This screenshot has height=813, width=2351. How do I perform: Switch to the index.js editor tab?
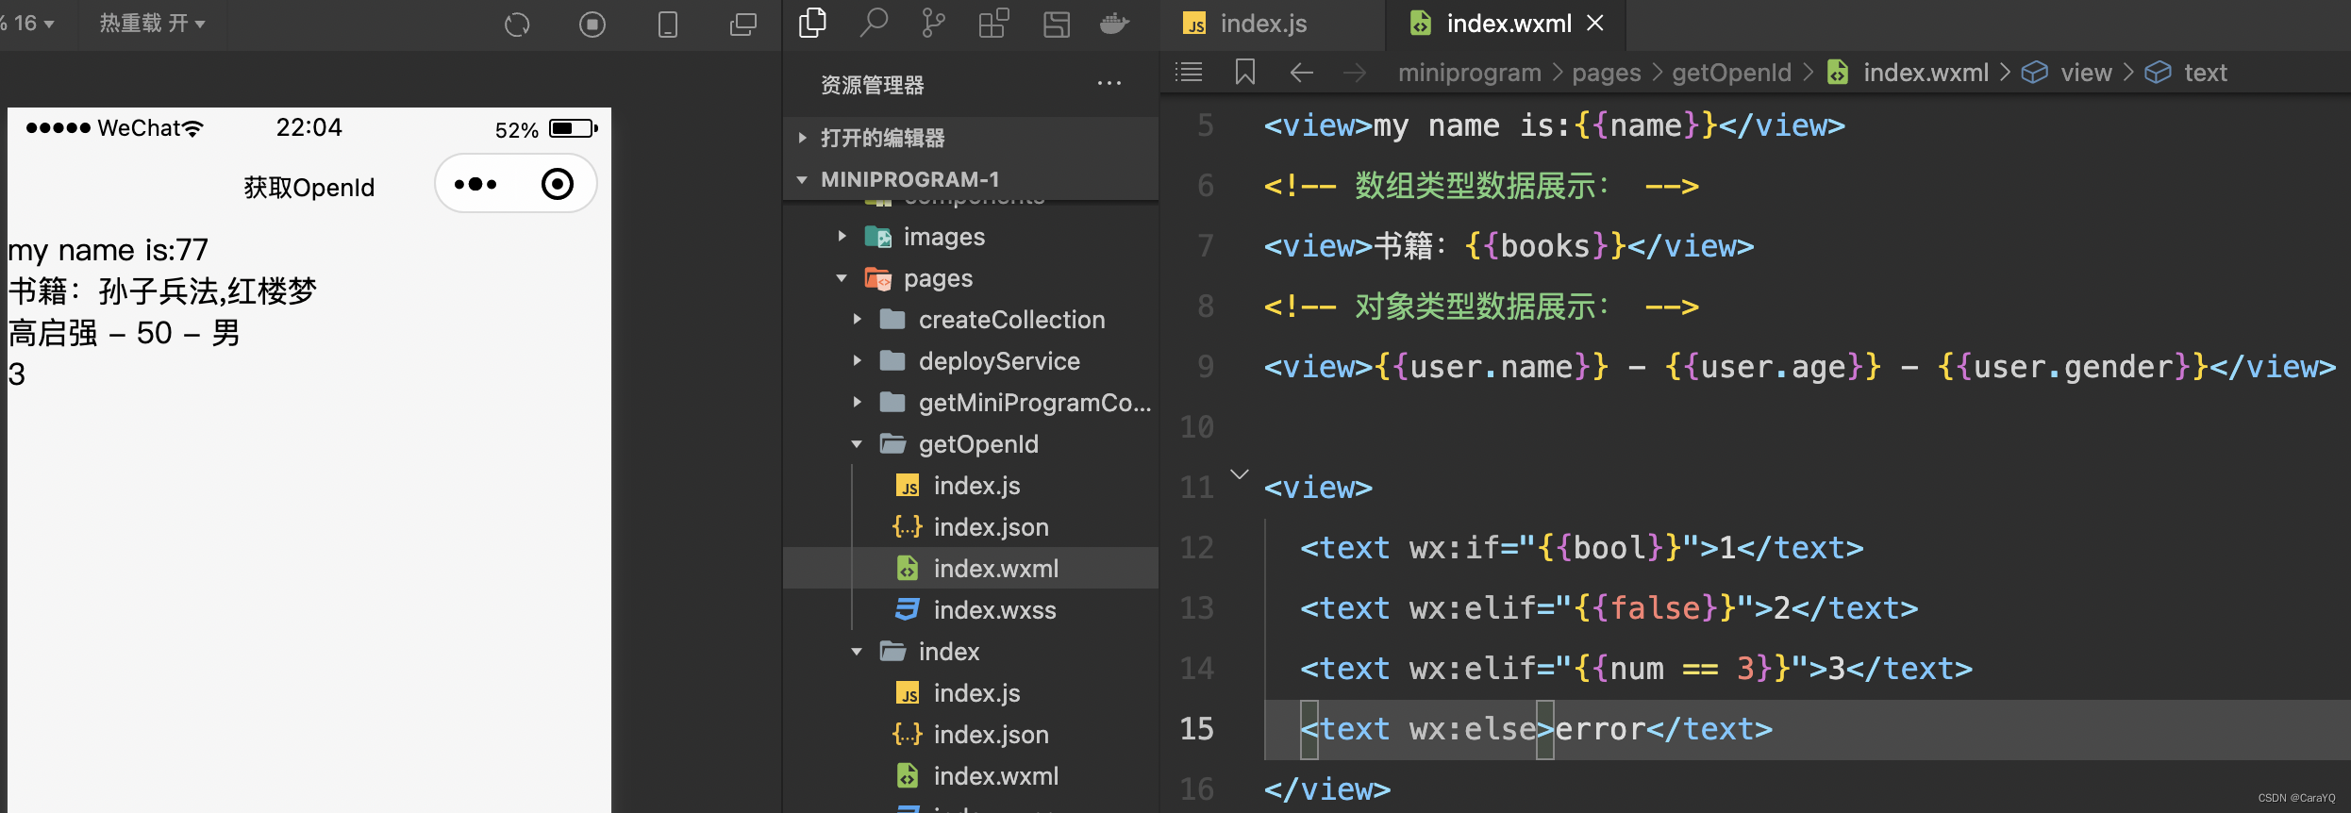[1264, 24]
